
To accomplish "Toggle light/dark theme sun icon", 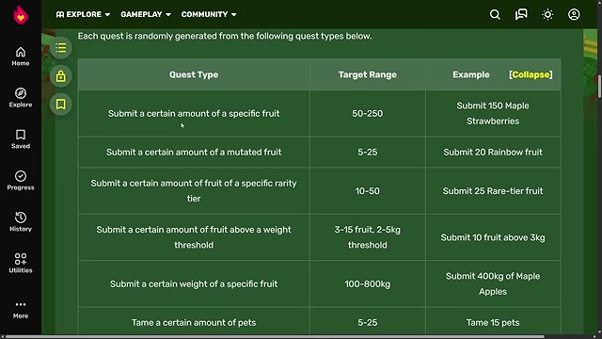I will point(547,15).
